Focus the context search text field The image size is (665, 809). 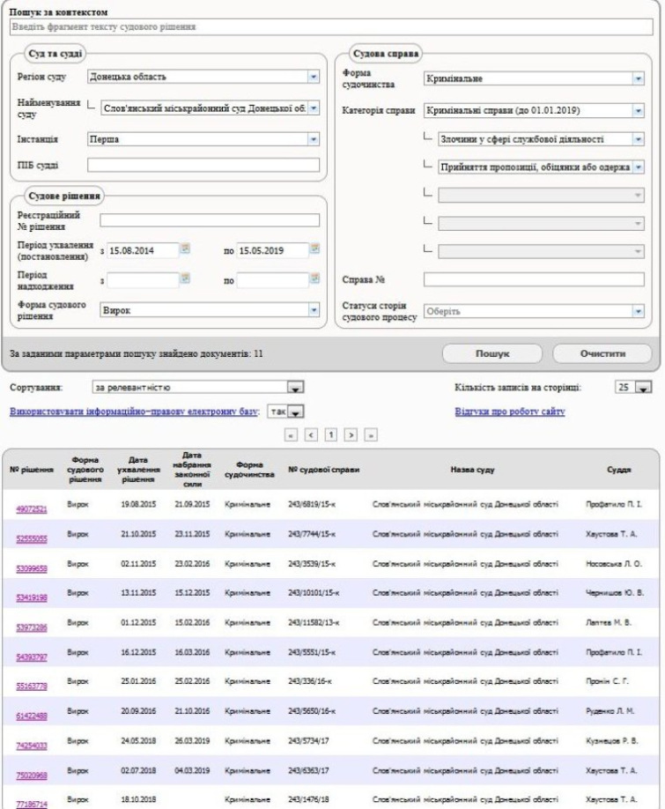[x=332, y=27]
